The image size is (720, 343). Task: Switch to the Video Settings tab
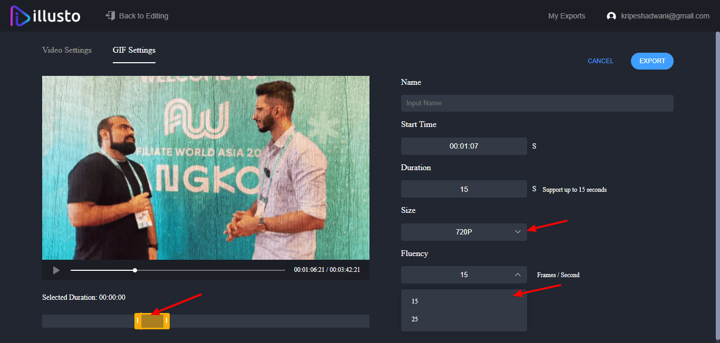[x=67, y=50]
